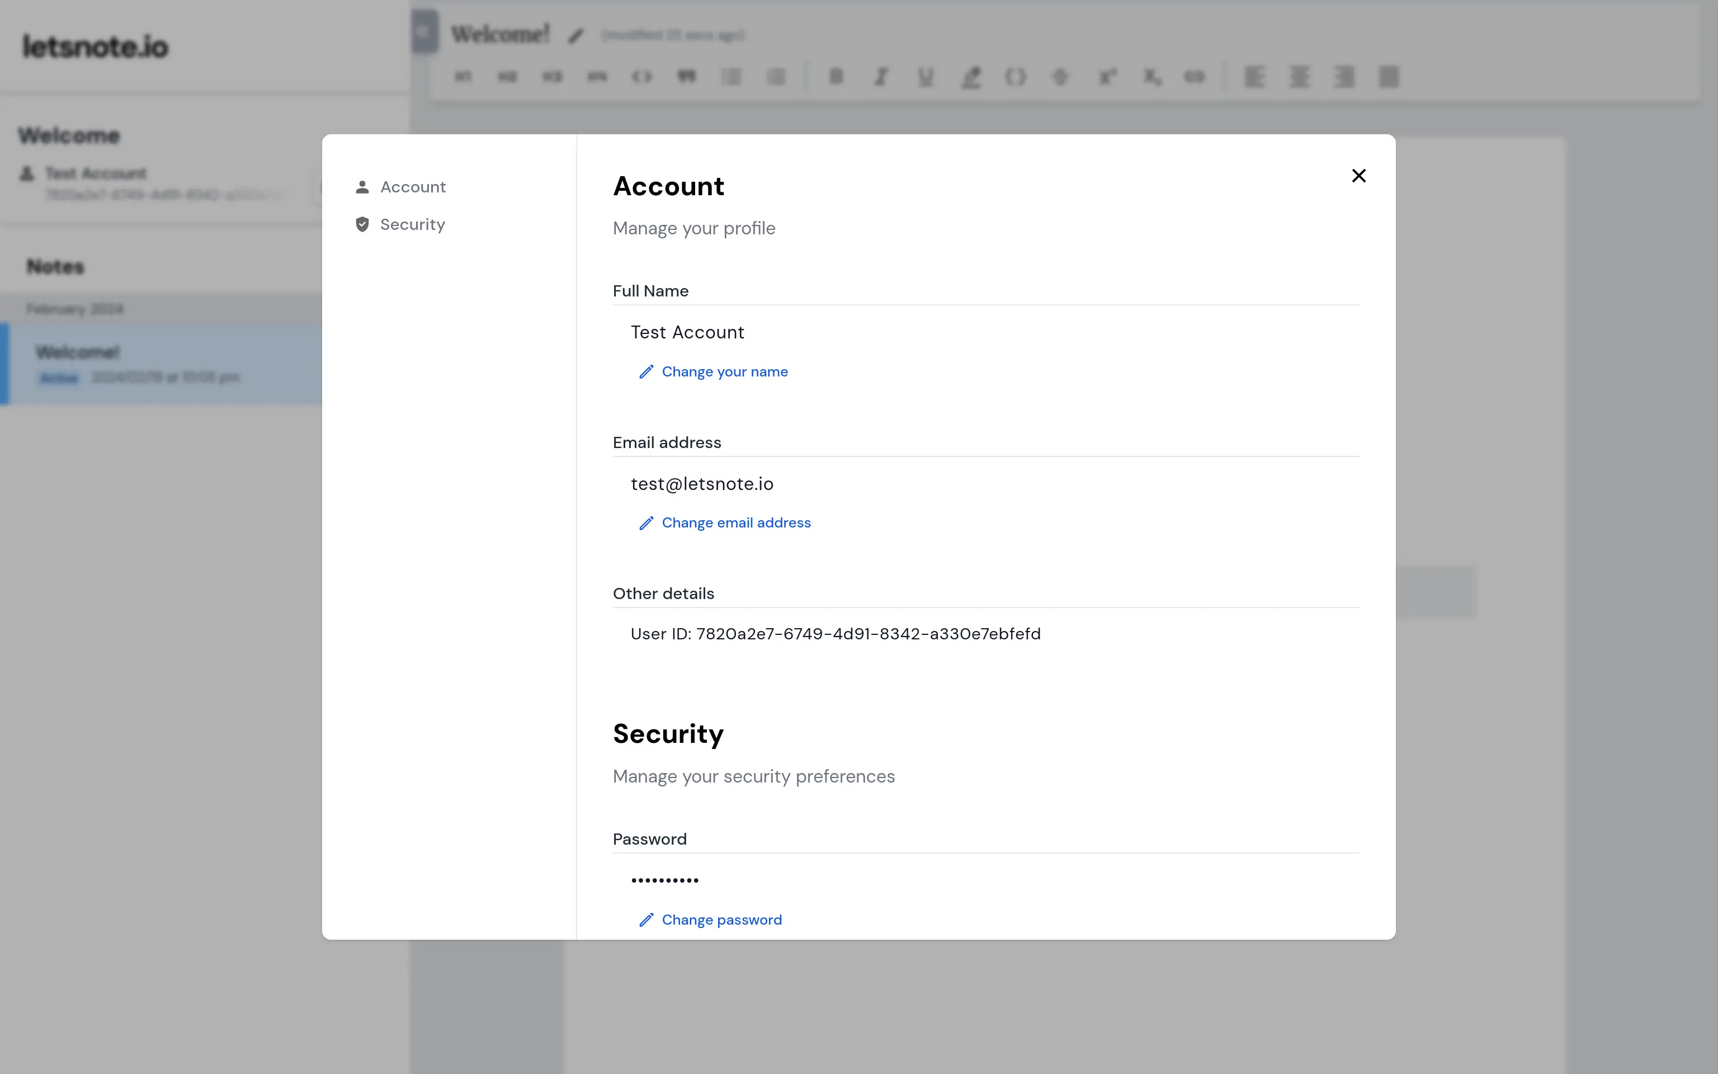This screenshot has height=1074, width=1718.
Task: Click the pencil next to Welcome! note title
Action: coord(576,35)
